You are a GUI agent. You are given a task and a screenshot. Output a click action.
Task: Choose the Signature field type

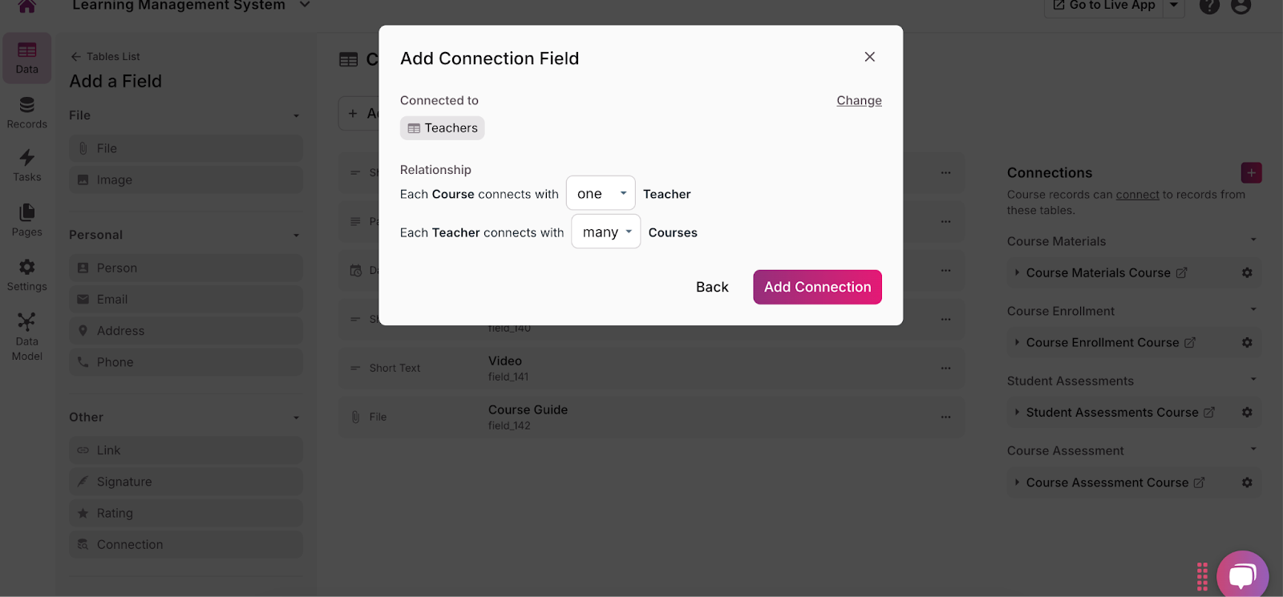point(124,482)
